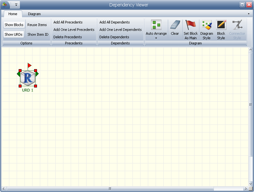The image size is (254, 192).
Task: Click the application logo icon in title bar
Action: point(4,5)
